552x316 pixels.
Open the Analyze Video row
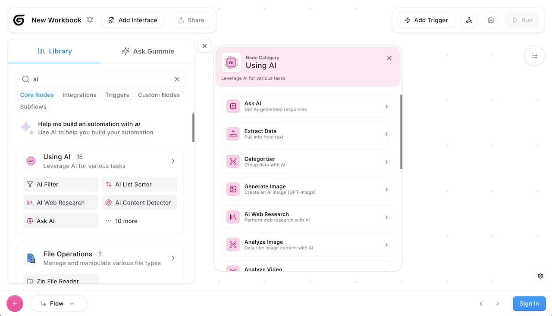coord(307,267)
